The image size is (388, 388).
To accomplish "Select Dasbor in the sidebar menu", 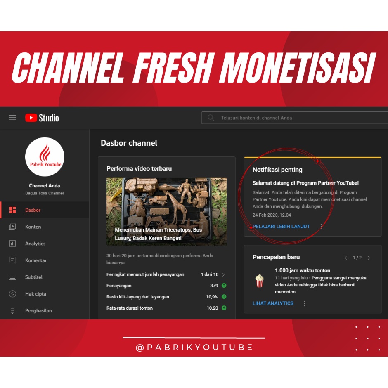I will click(x=33, y=210).
